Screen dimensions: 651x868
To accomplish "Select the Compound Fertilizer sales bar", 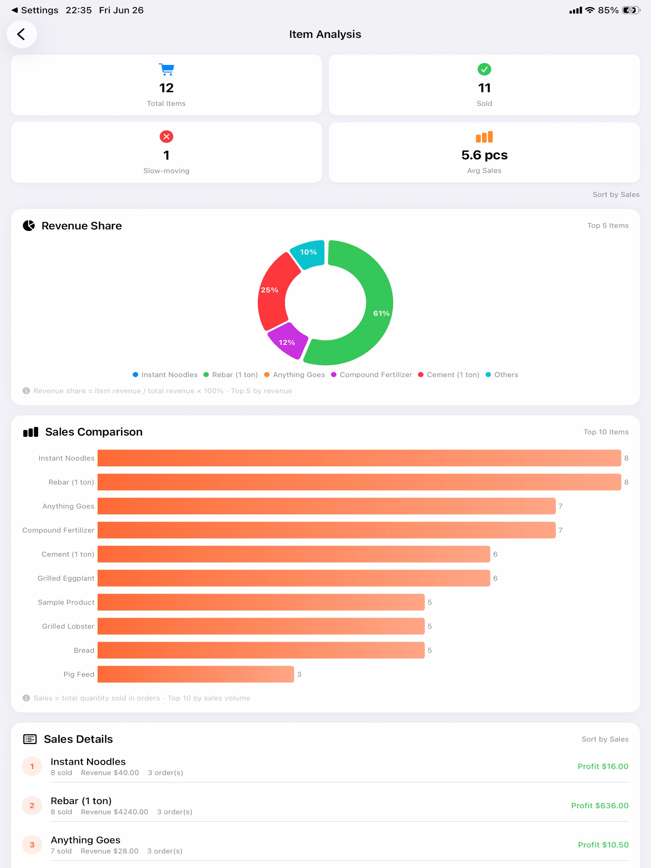I will coord(326,530).
